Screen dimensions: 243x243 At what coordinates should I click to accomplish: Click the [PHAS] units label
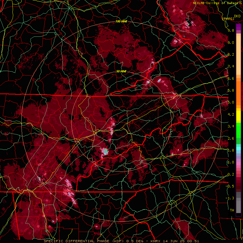pos(228,19)
